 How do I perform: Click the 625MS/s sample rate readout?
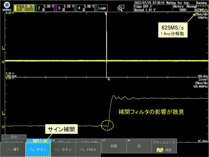pyautogui.click(x=202, y=10)
